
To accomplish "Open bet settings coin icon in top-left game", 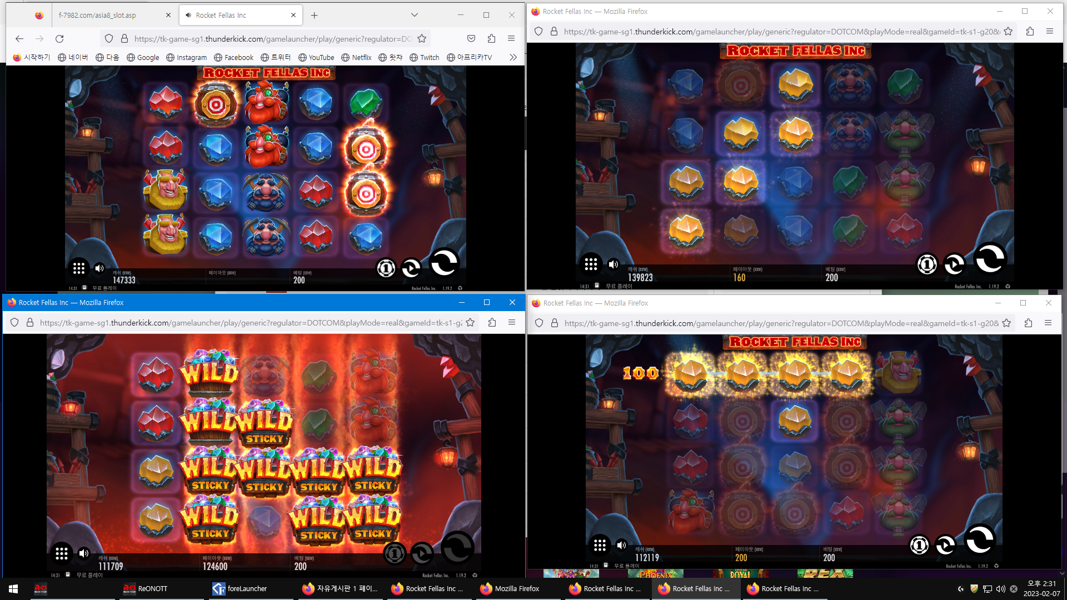I will click(x=386, y=268).
